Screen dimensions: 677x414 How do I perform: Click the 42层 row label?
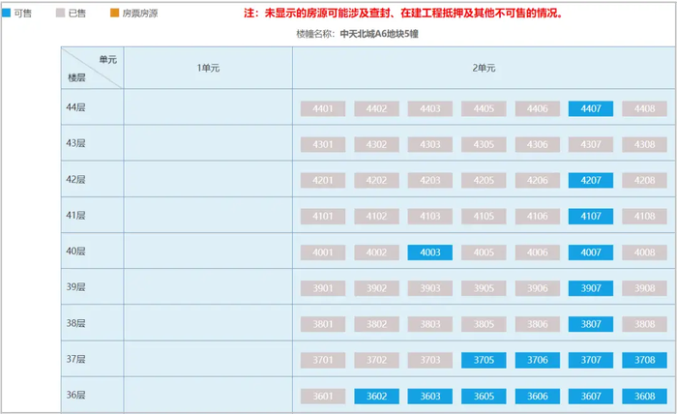(75, 179)
